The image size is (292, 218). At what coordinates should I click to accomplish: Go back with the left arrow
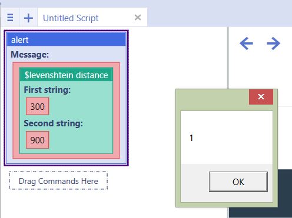click(246, 43)
